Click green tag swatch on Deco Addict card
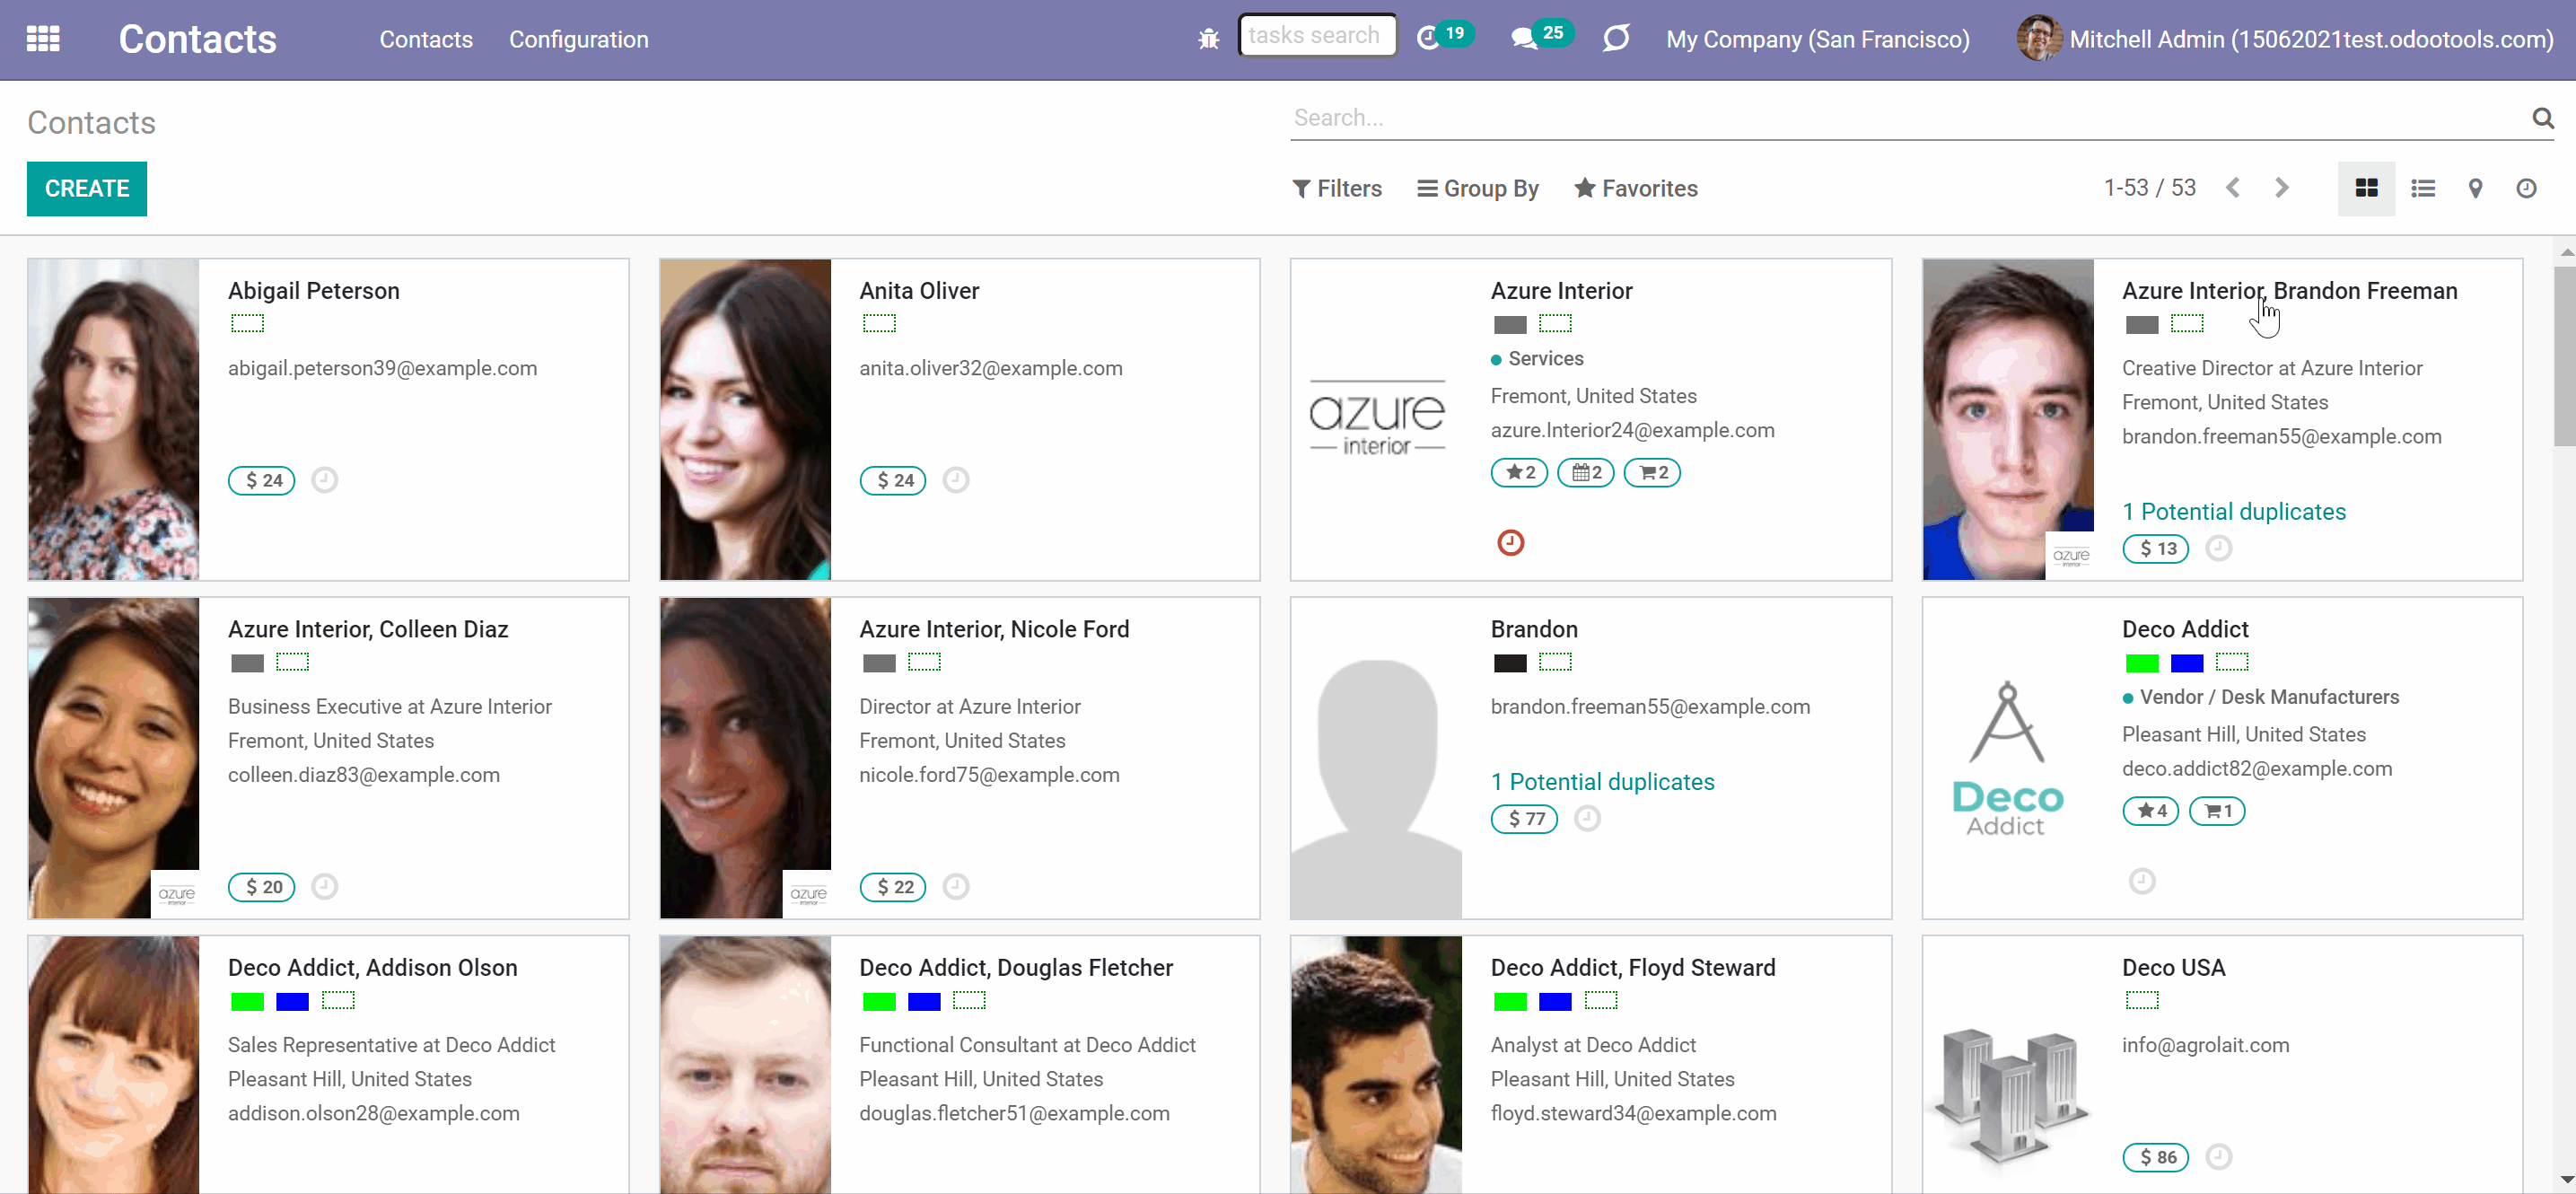The width and height of the screenshot is (2576, 1194). pyautogui.click(x=2141, y=662)
